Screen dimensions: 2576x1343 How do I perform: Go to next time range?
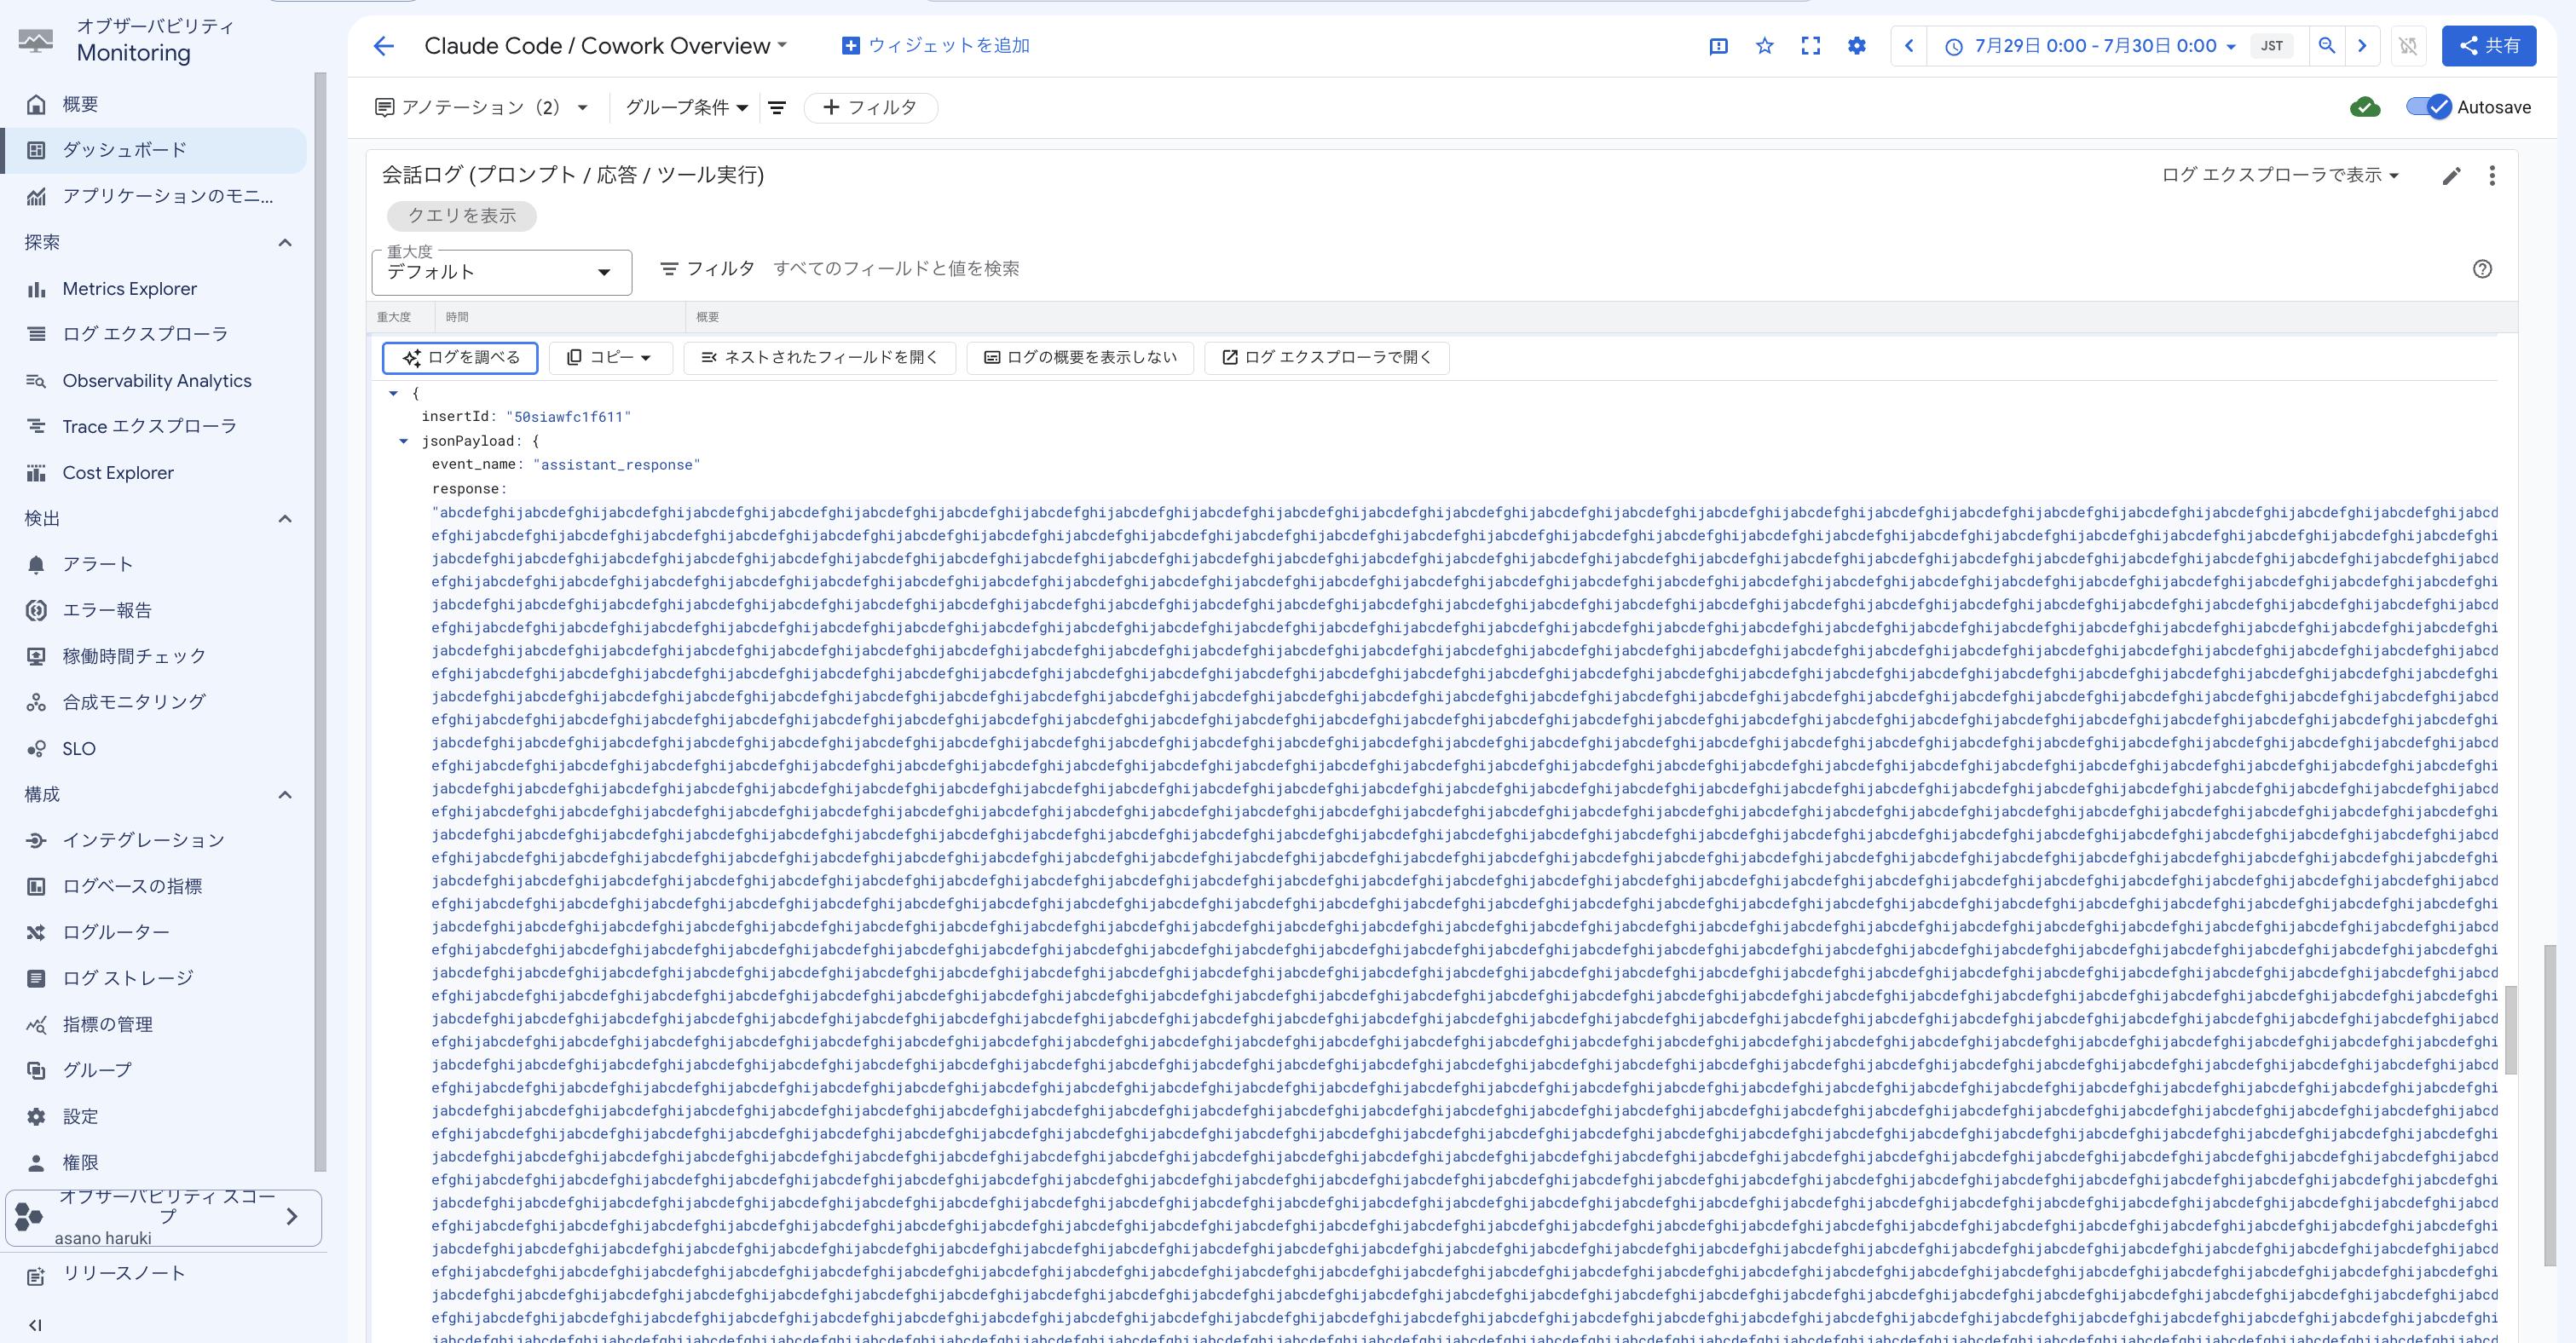point(2362,46)
